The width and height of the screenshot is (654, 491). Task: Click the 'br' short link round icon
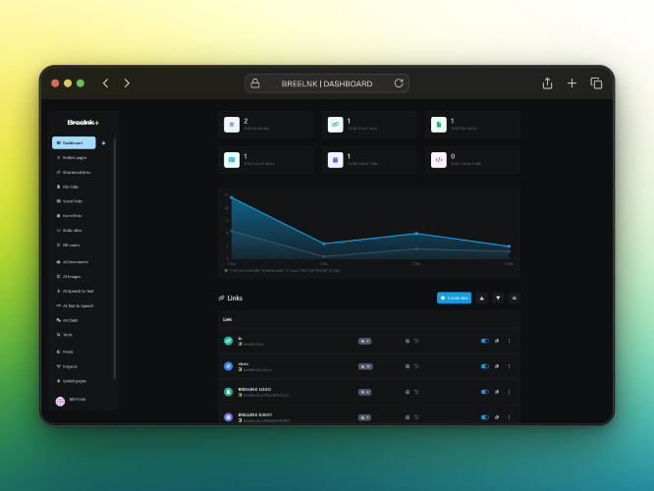pos(228,341)
